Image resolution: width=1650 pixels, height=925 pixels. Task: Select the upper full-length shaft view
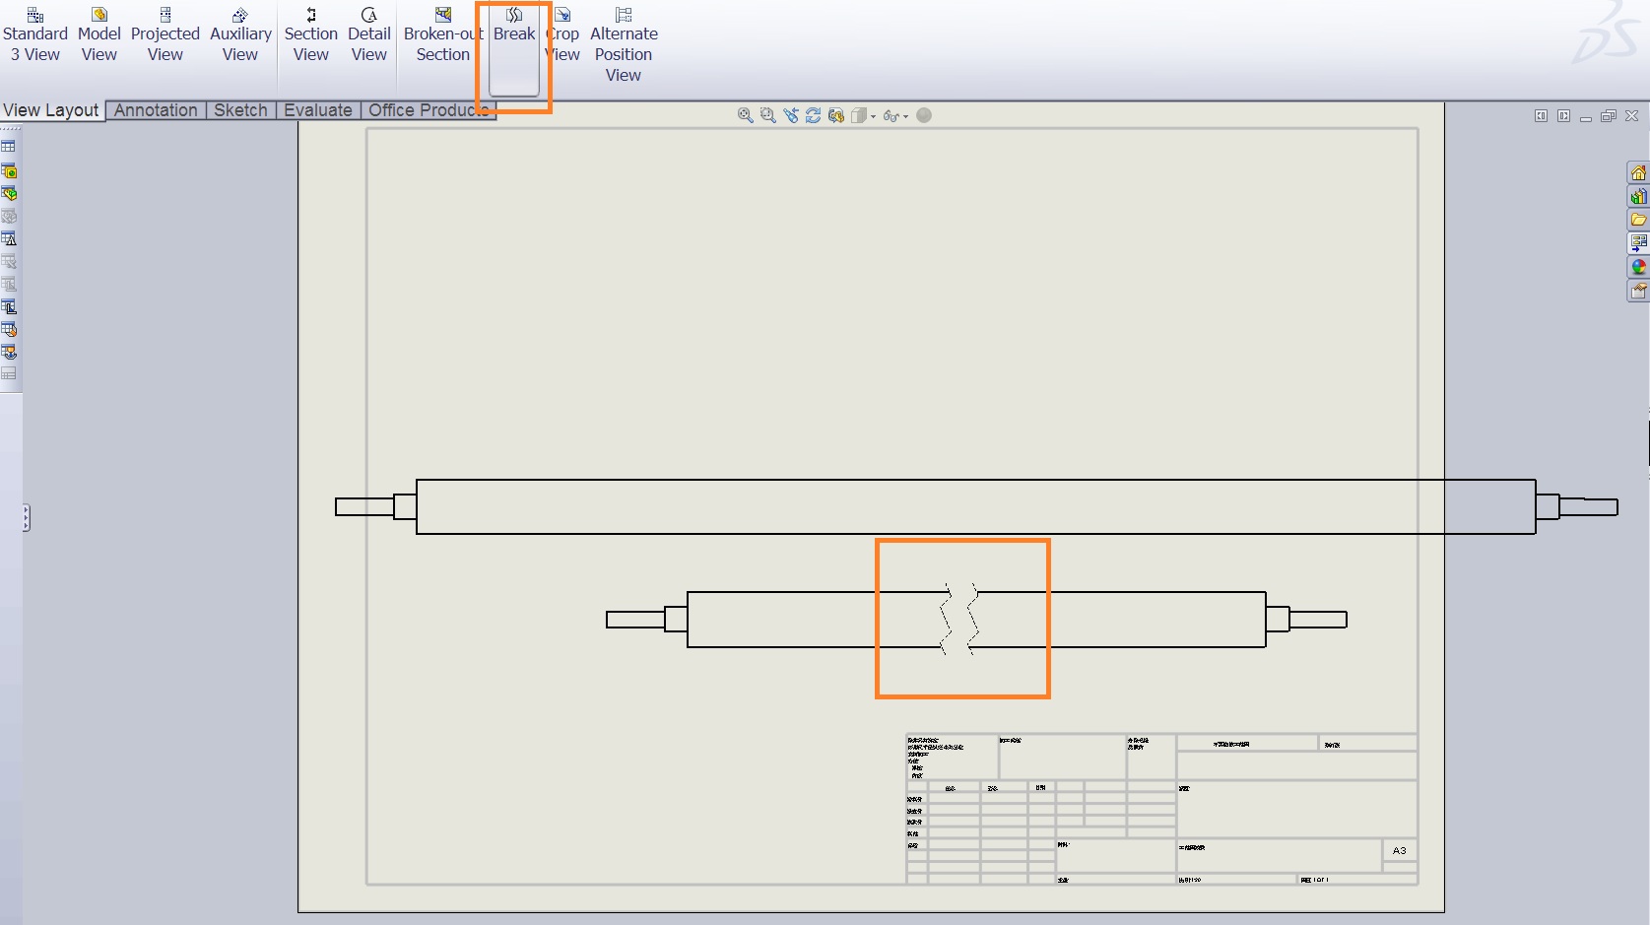pyautogui.click(x=976, y=506)
